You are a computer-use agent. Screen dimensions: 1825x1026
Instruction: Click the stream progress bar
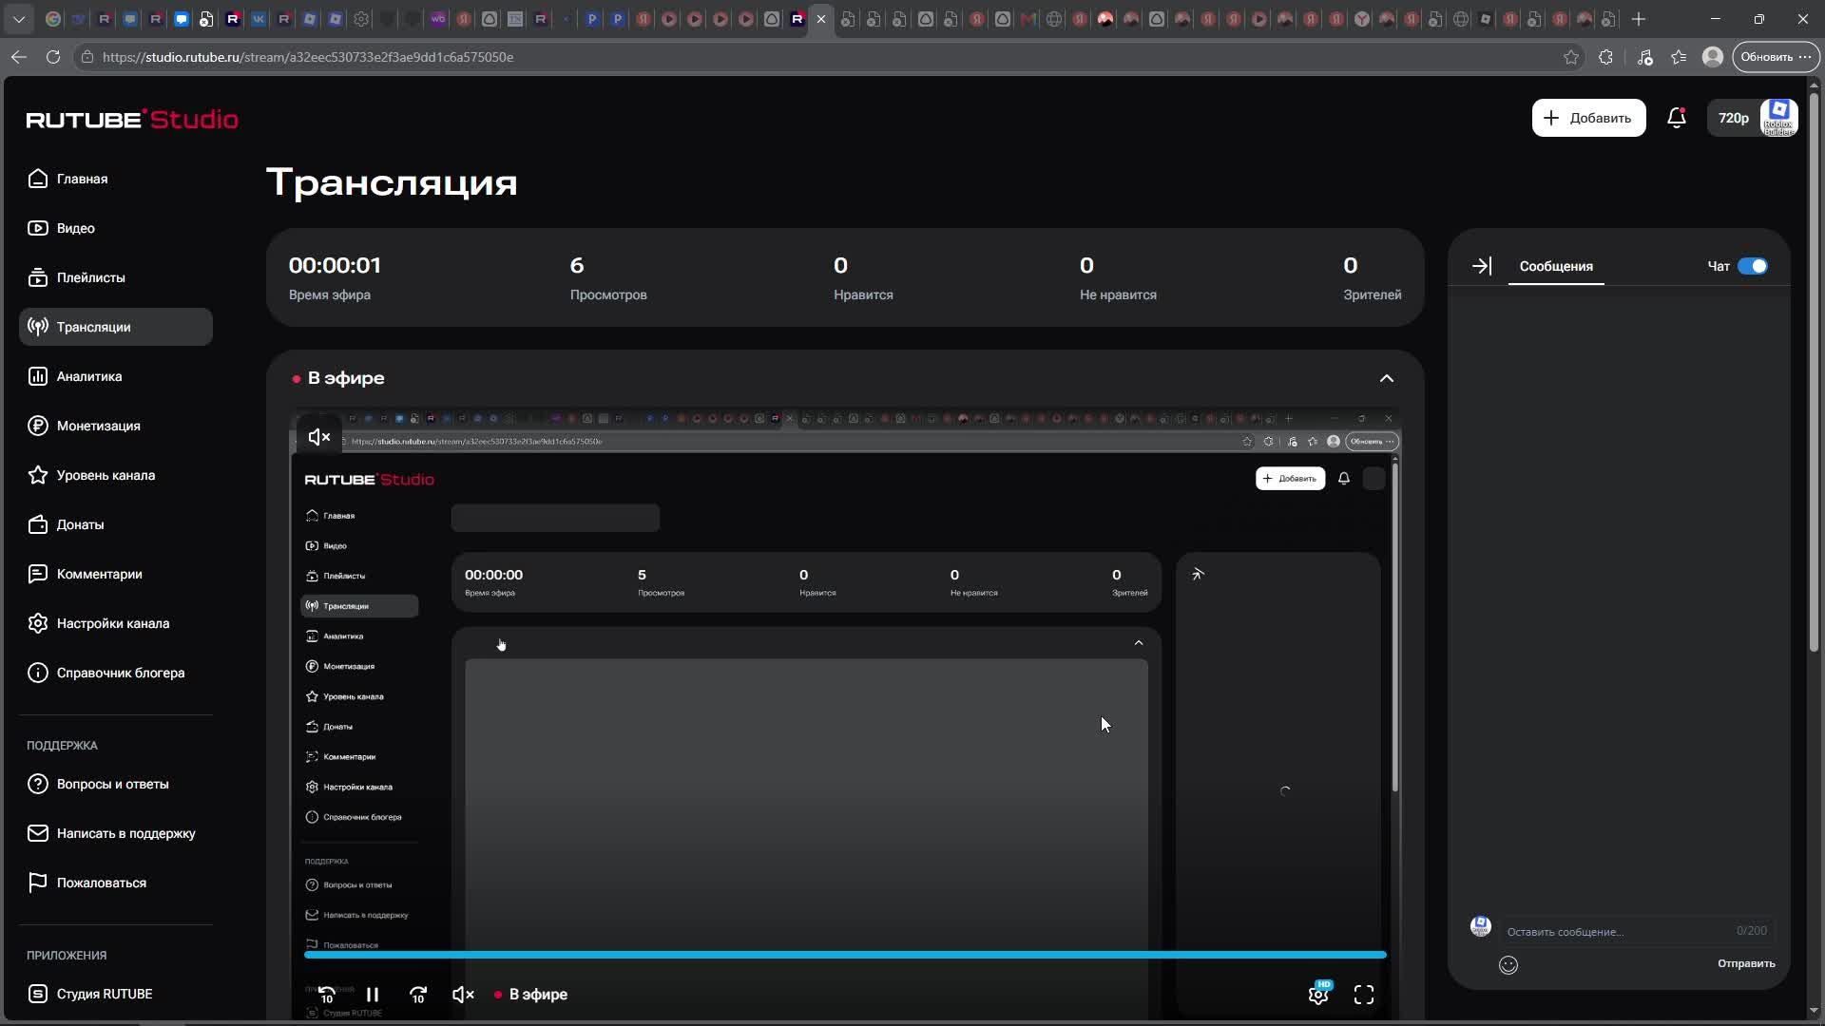pyautogui.click(x=845, y=955)
